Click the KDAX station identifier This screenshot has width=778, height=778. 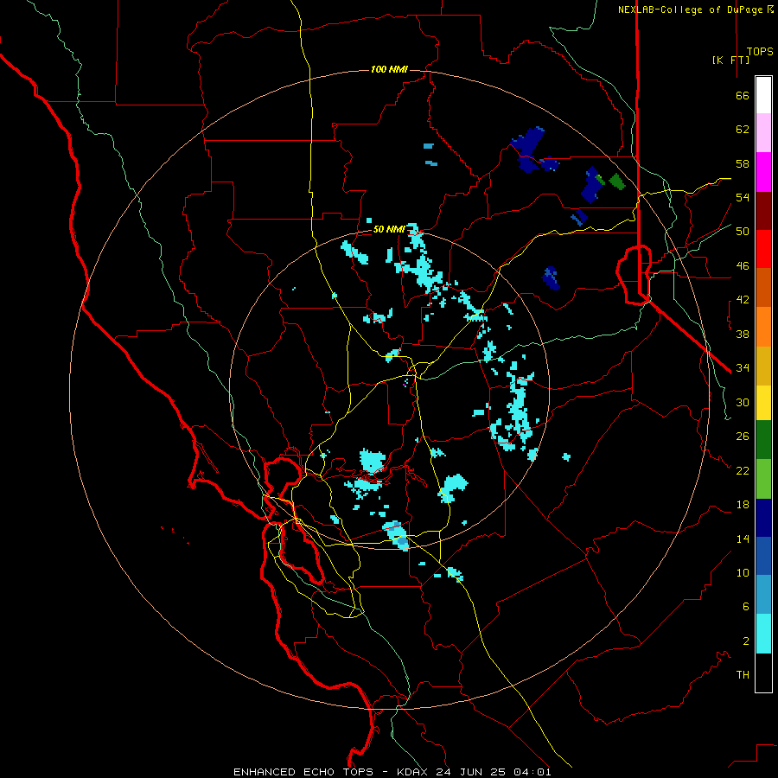click(413, 772)
